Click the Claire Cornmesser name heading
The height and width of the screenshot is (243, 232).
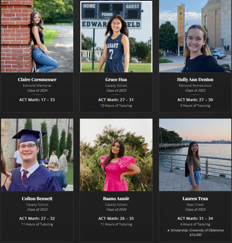tap(37, 79)
